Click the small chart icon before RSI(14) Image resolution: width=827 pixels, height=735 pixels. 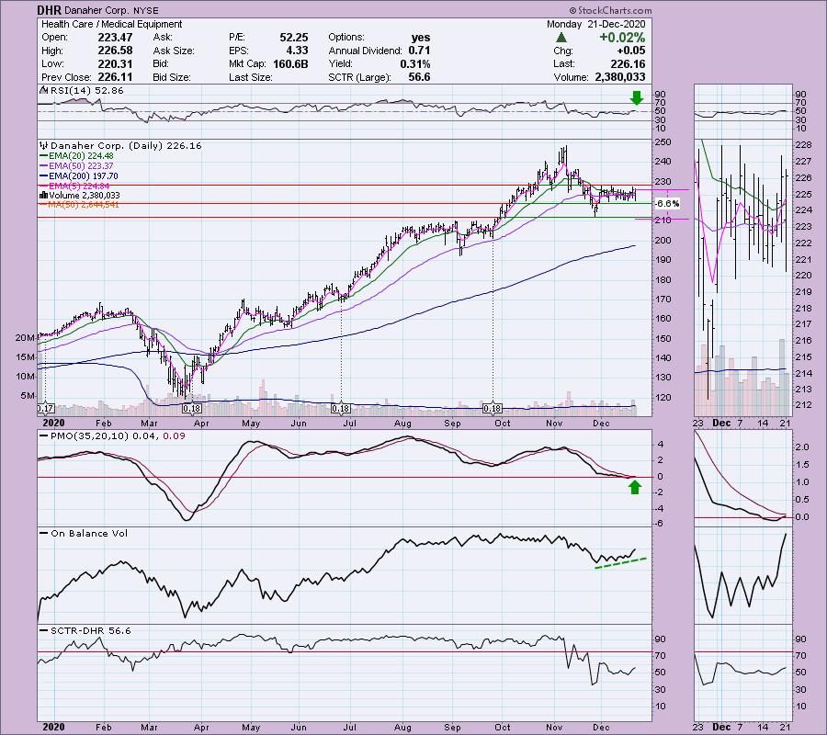click(x=44, y=90)
